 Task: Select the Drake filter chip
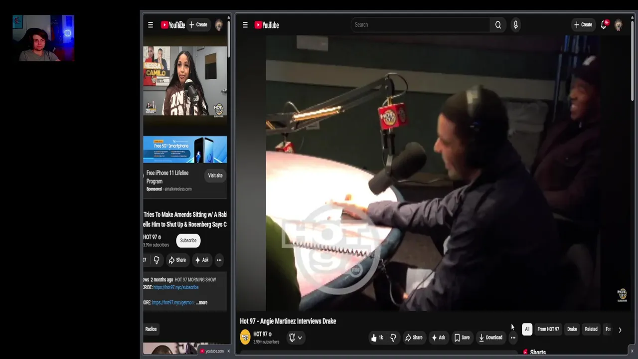572,329
